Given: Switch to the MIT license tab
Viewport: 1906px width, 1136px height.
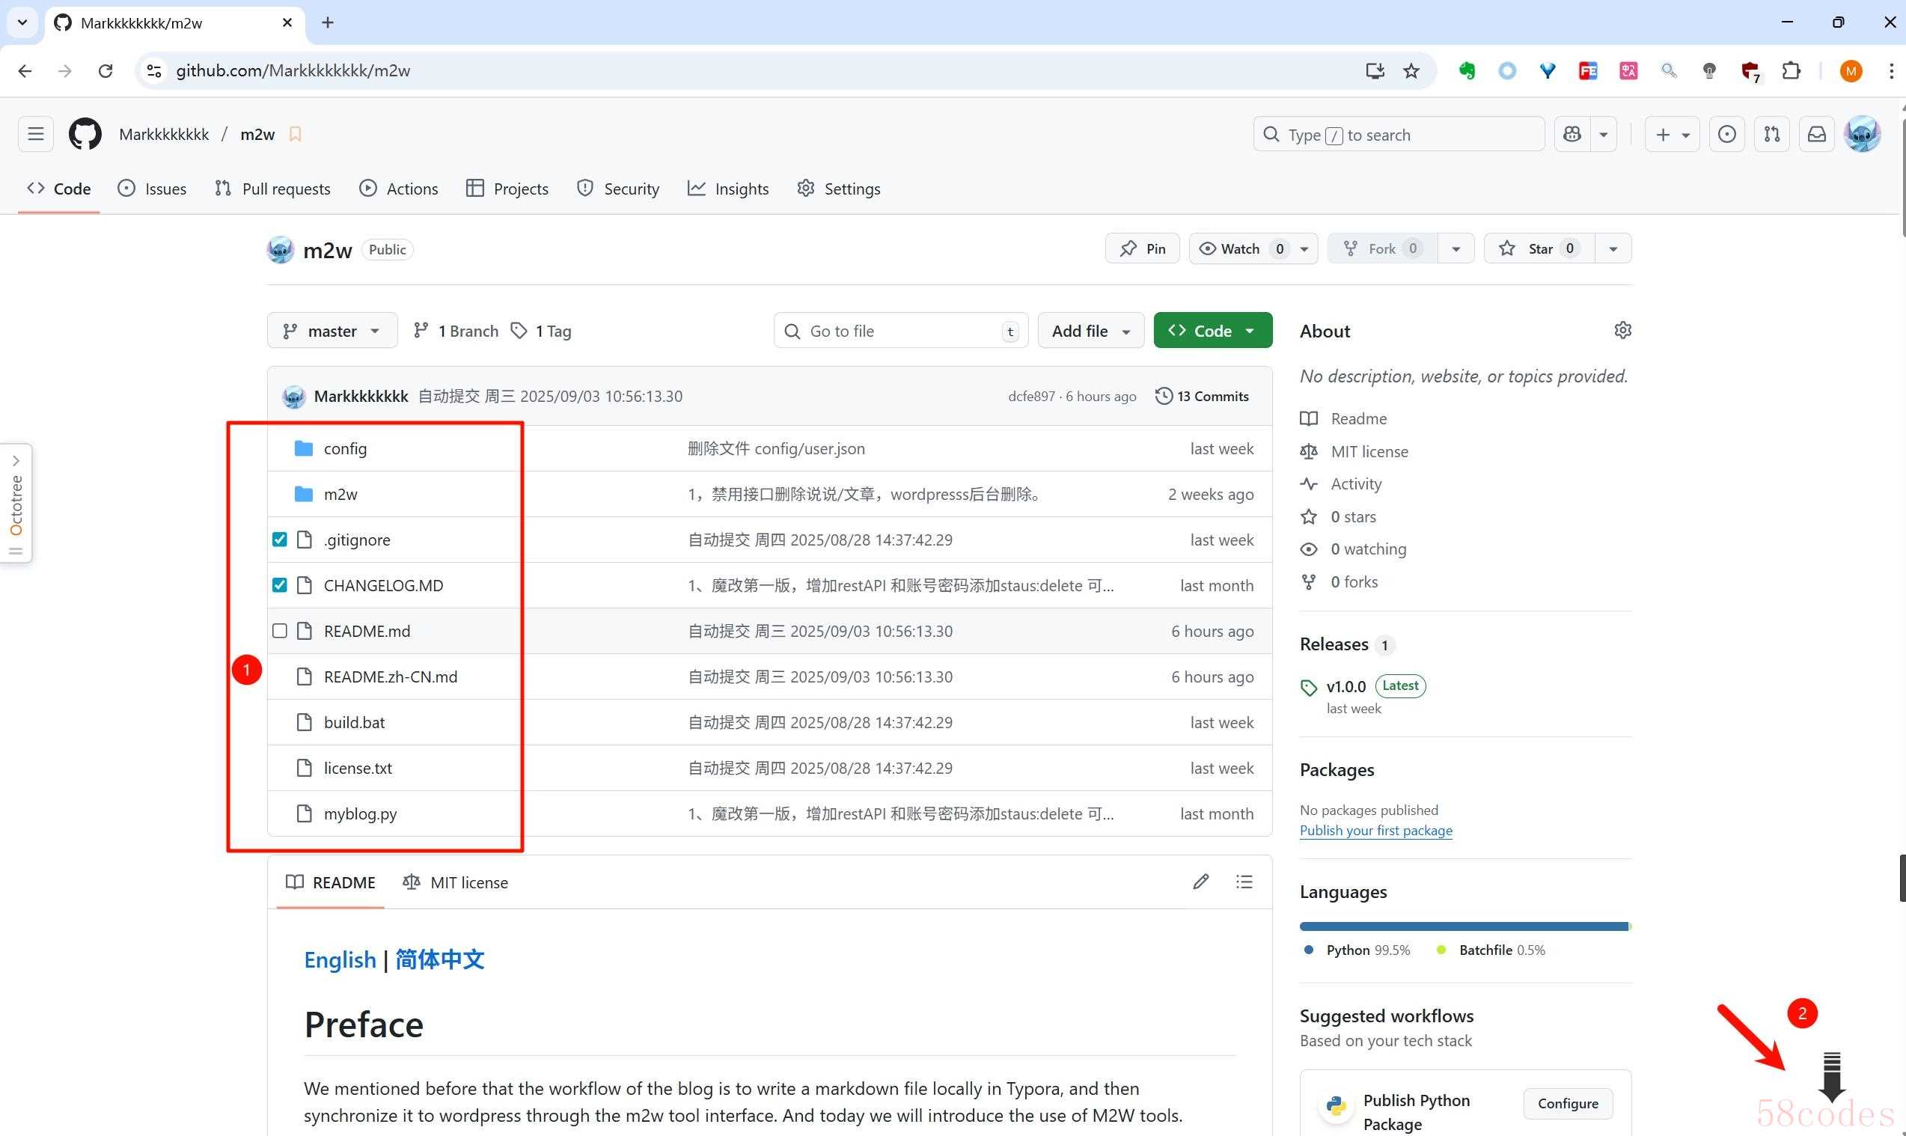Looking at the screenshot, I should pyautogui.click(x=456, y=882).
